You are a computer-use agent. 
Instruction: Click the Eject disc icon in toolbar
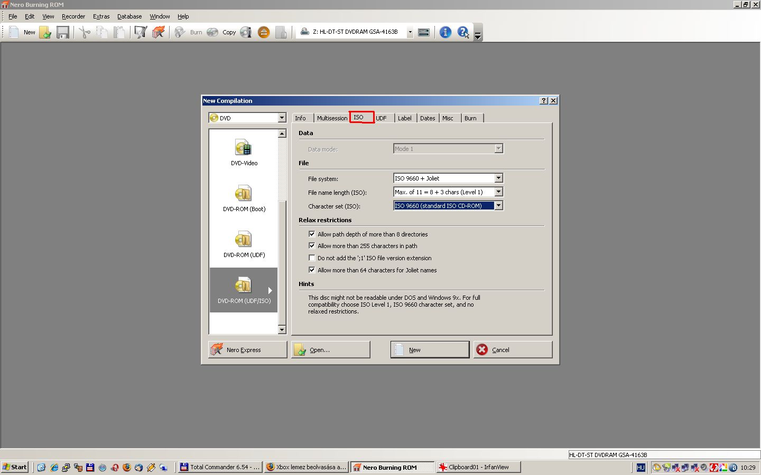(264, 32)
